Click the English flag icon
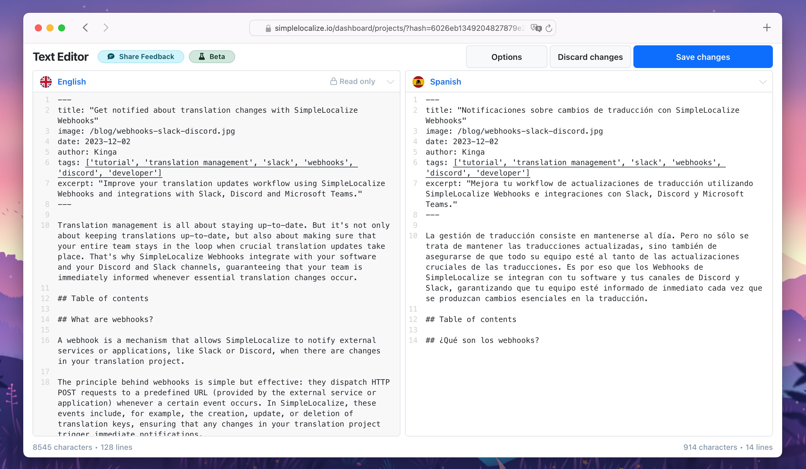Viewport: 806px width, 469px height. click(46, 82)
